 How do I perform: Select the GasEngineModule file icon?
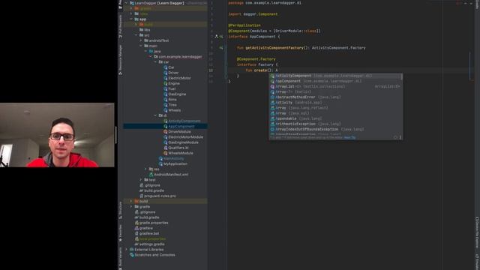pos(165,142)
